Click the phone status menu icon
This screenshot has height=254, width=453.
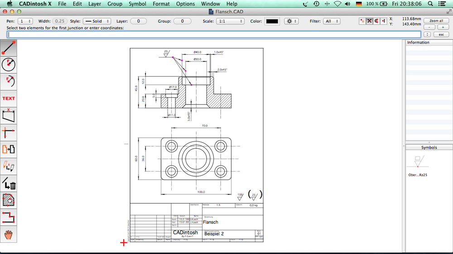click(305, 4)
